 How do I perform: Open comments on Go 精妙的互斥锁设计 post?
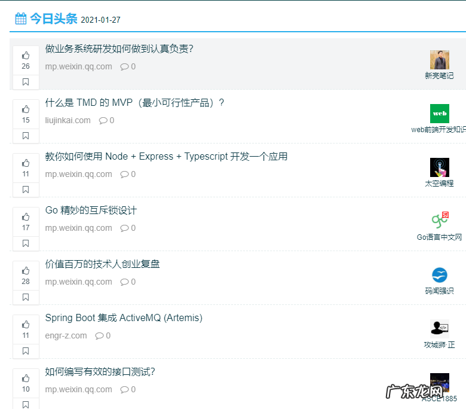(x=128, y=228)
